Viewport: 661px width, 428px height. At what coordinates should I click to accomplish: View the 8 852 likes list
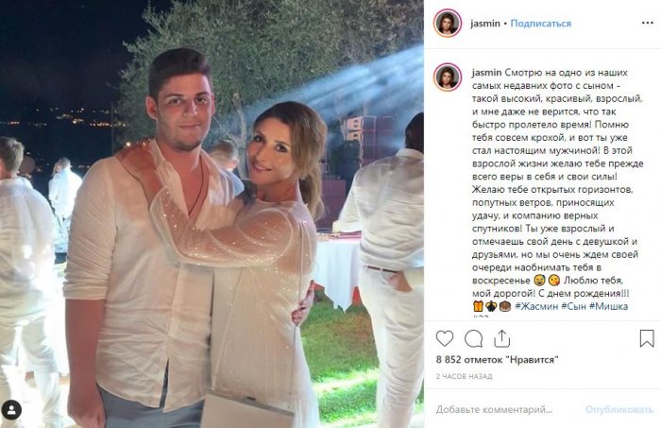click(x=498, y=360)
